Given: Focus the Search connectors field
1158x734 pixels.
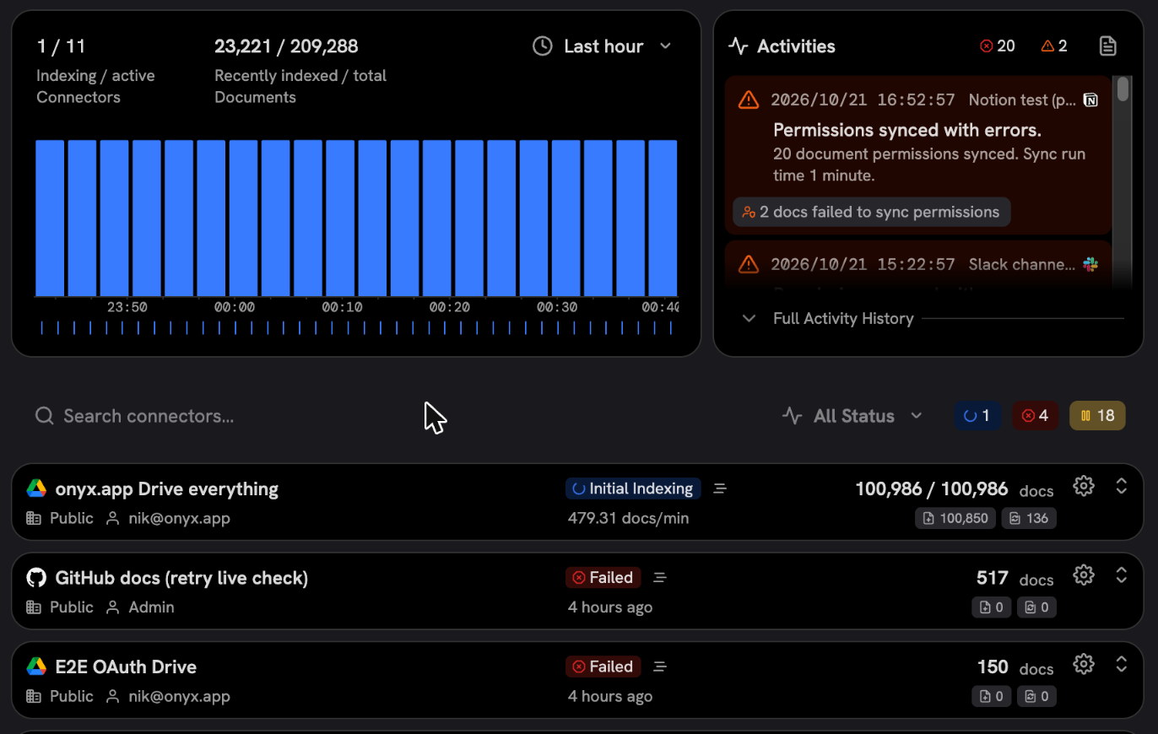Looking at the screenshot, I should coord(149,416).
